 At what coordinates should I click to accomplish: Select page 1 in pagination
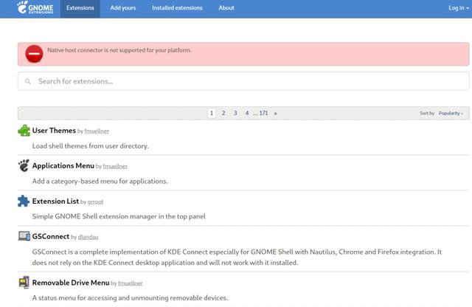212,113
